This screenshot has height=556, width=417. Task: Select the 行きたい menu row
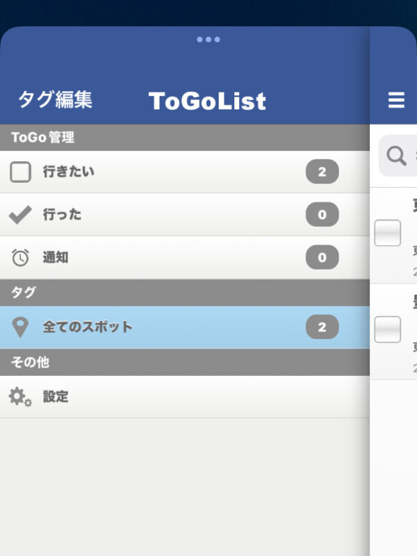coord(185,172)
